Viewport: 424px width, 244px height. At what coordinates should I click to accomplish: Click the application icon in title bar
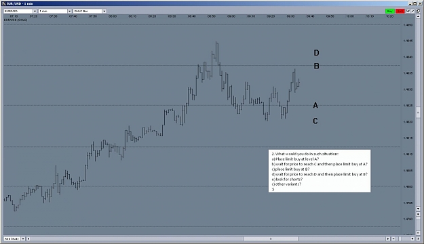4,3
